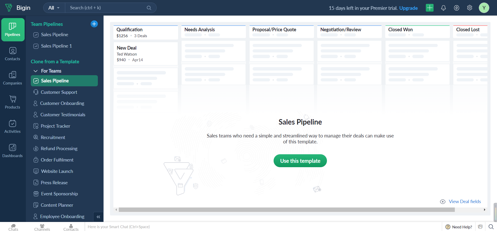This screenshot has width=497, height=231.
Task: Go to Products module
Action: 12,102
